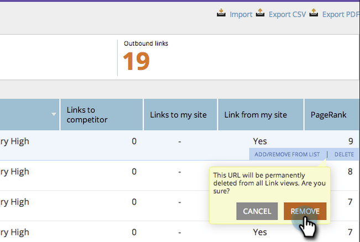Click the Import icon

(222, 13)
